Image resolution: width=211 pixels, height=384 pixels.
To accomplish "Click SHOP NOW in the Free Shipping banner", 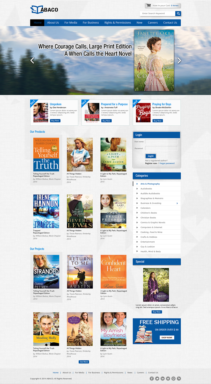I will pos(167,338).
